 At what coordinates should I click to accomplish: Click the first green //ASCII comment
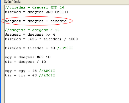pyautogui.click(x=65, y=48)
